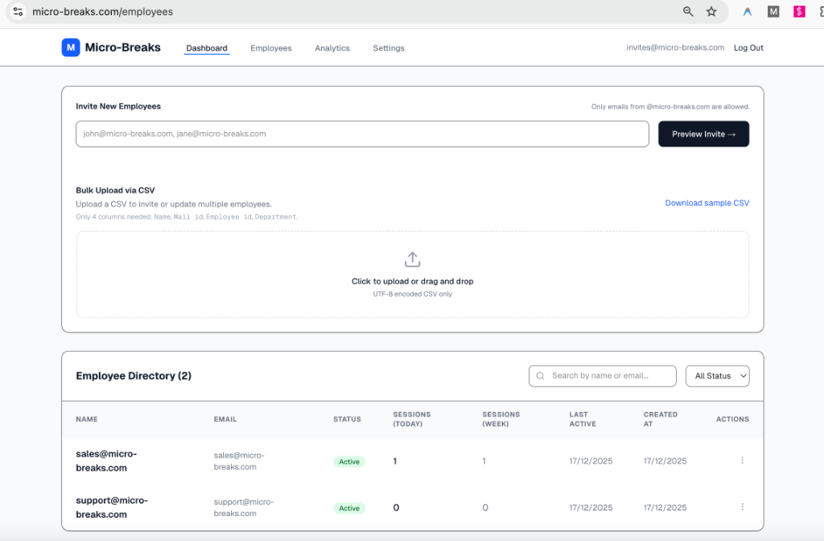Click the Search by name or email box
The image size is (824, 541).
pos(602,376)
